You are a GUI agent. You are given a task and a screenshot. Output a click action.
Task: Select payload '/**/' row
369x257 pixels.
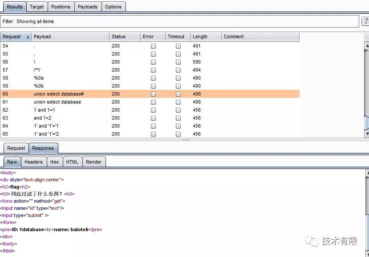(150, 70)
